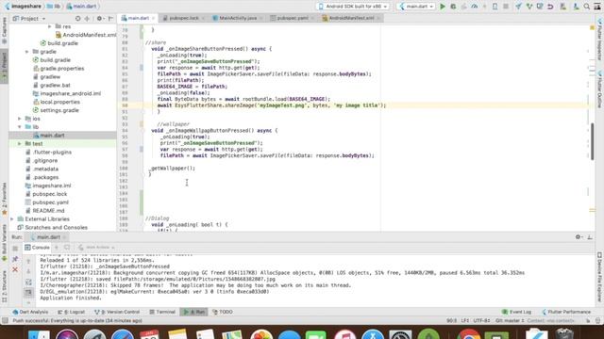The width and height of the screenshot is (604, 339).
Task: Click the Debug button next to Run
Action: point(453,7)
